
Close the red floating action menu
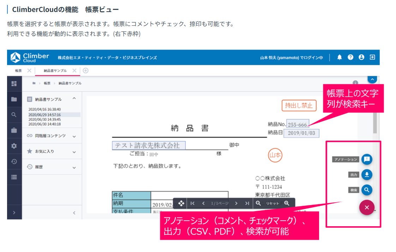[x=367, y=207]
